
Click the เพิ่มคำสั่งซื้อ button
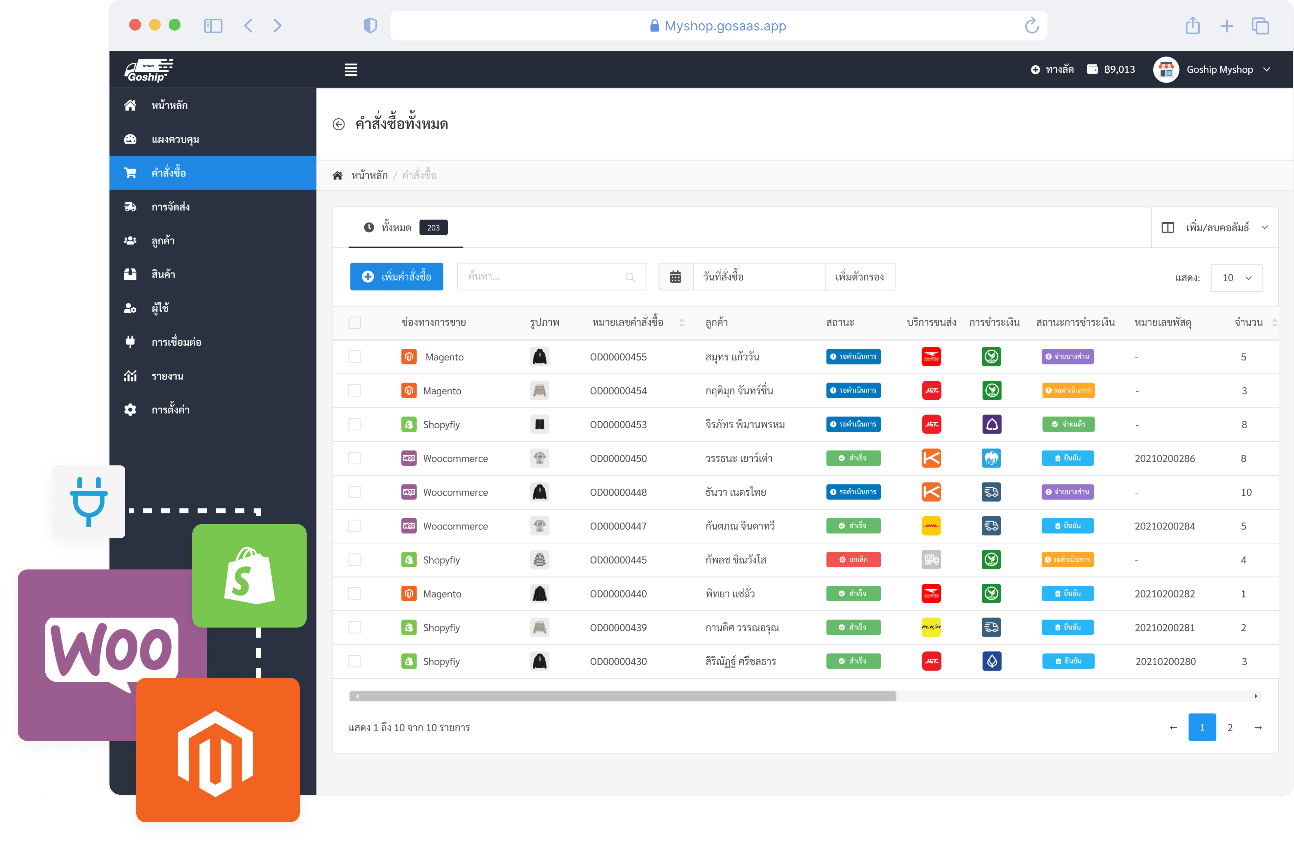396,277
